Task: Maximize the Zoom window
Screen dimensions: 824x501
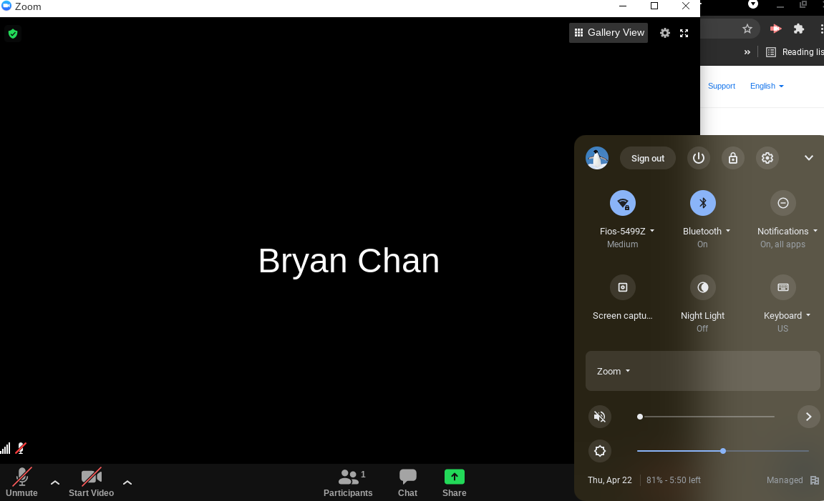Action: click(654, 6)
